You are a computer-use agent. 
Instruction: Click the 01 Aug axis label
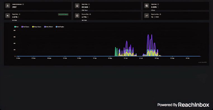coord(157,58)
